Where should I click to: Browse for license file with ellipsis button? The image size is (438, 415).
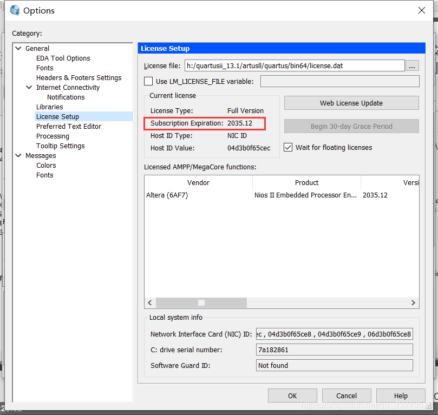pos(412,65)
